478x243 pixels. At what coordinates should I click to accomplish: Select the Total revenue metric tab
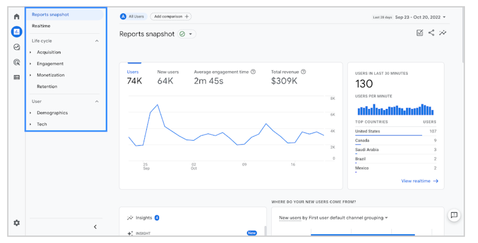pyautogui.click(x=288, y=77)
